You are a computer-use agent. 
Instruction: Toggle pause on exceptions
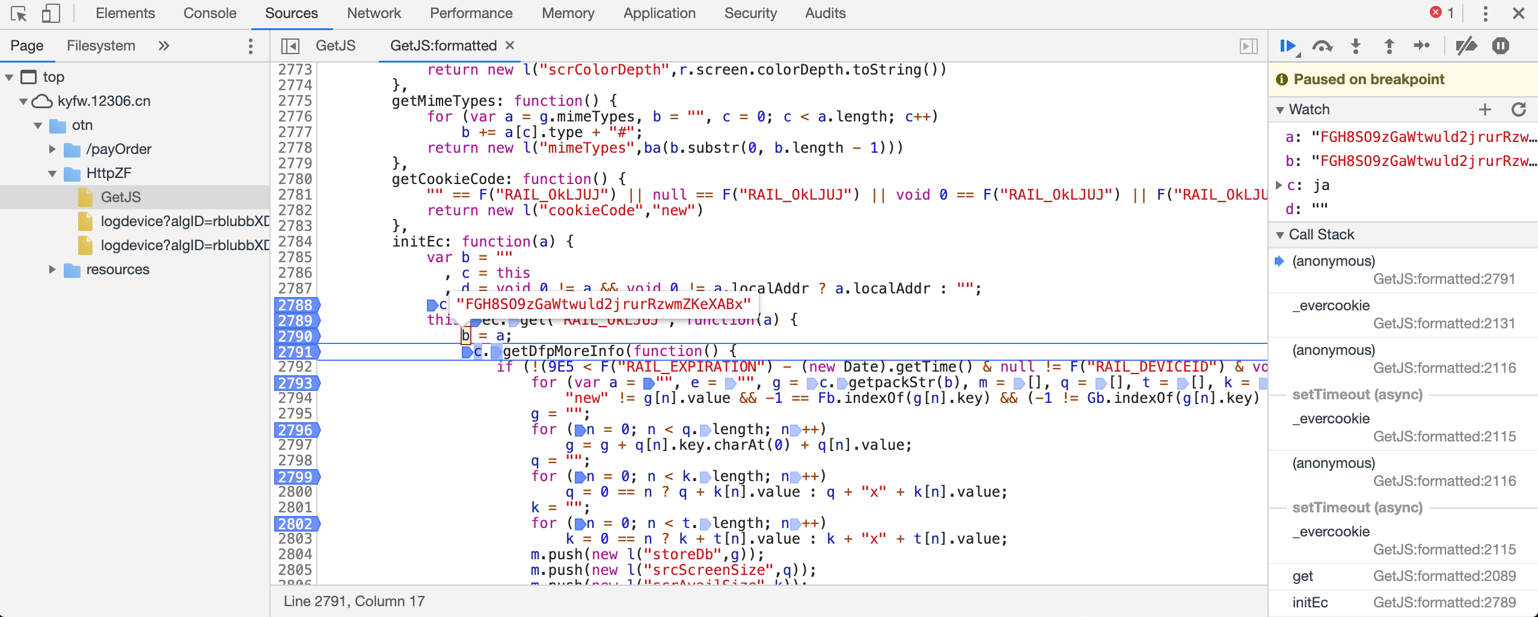coord(1501,46)
